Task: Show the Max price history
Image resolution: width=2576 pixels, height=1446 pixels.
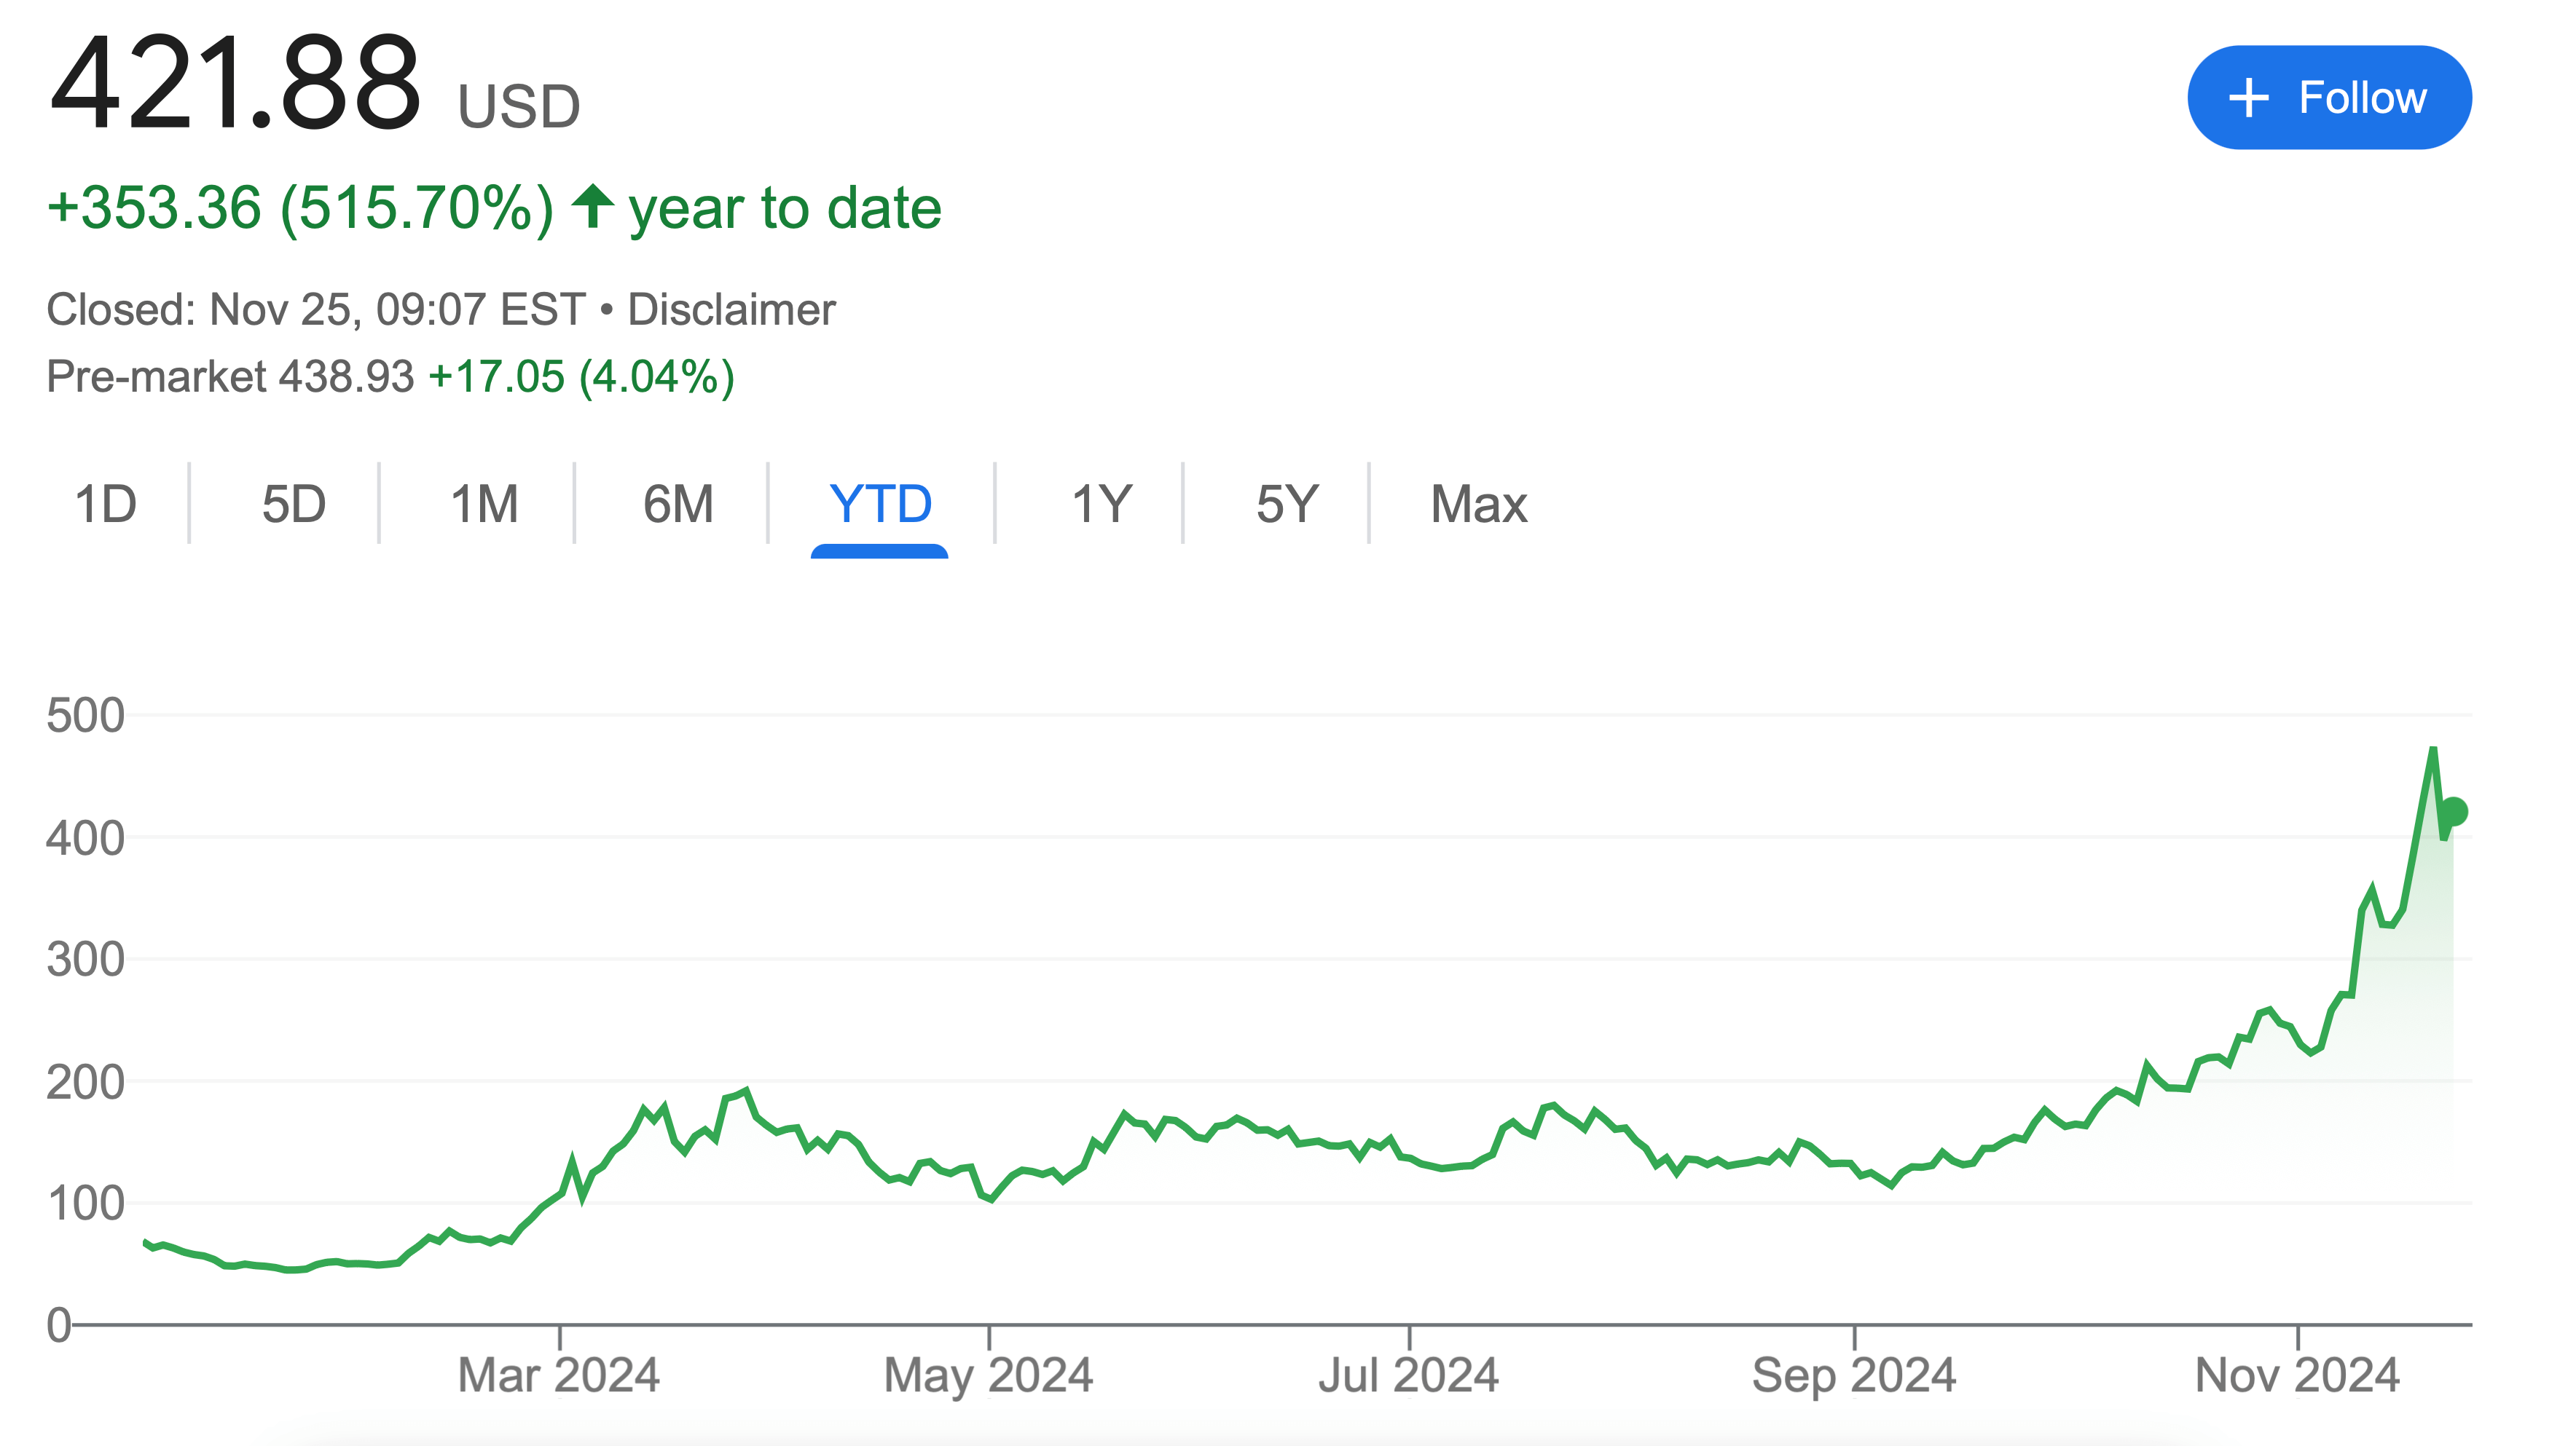Action: pos(1478,504)
